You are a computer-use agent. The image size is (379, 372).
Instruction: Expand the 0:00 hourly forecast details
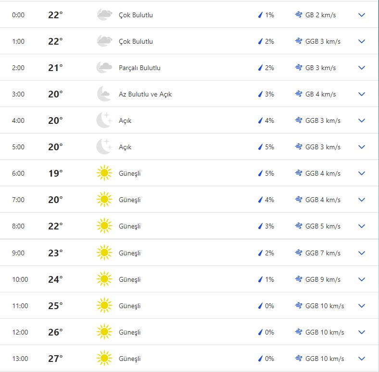coord(362,15)
